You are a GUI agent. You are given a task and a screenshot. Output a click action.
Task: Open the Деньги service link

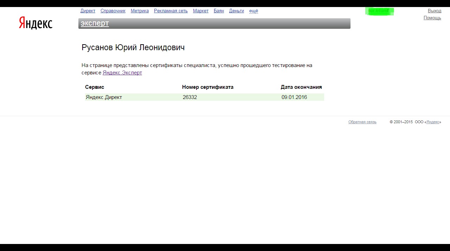tap(236, 11)
